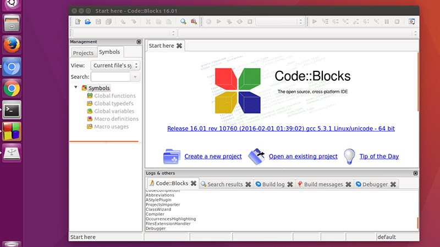The height and width of the screenshot is (247, 440).
Task: Click the Release 16.01 rev 10760 link
Action: [x=281, y=128]
